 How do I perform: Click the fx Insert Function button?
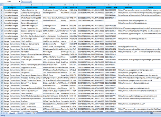30,2
